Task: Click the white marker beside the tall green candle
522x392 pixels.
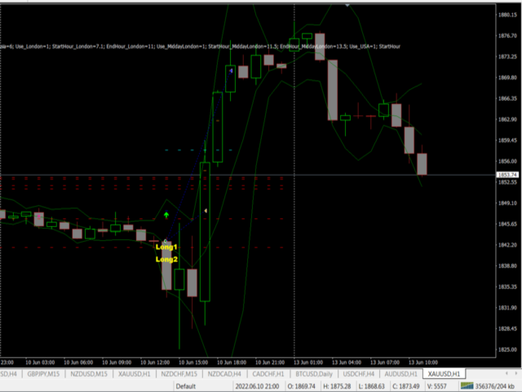Action: pos(206,212)
